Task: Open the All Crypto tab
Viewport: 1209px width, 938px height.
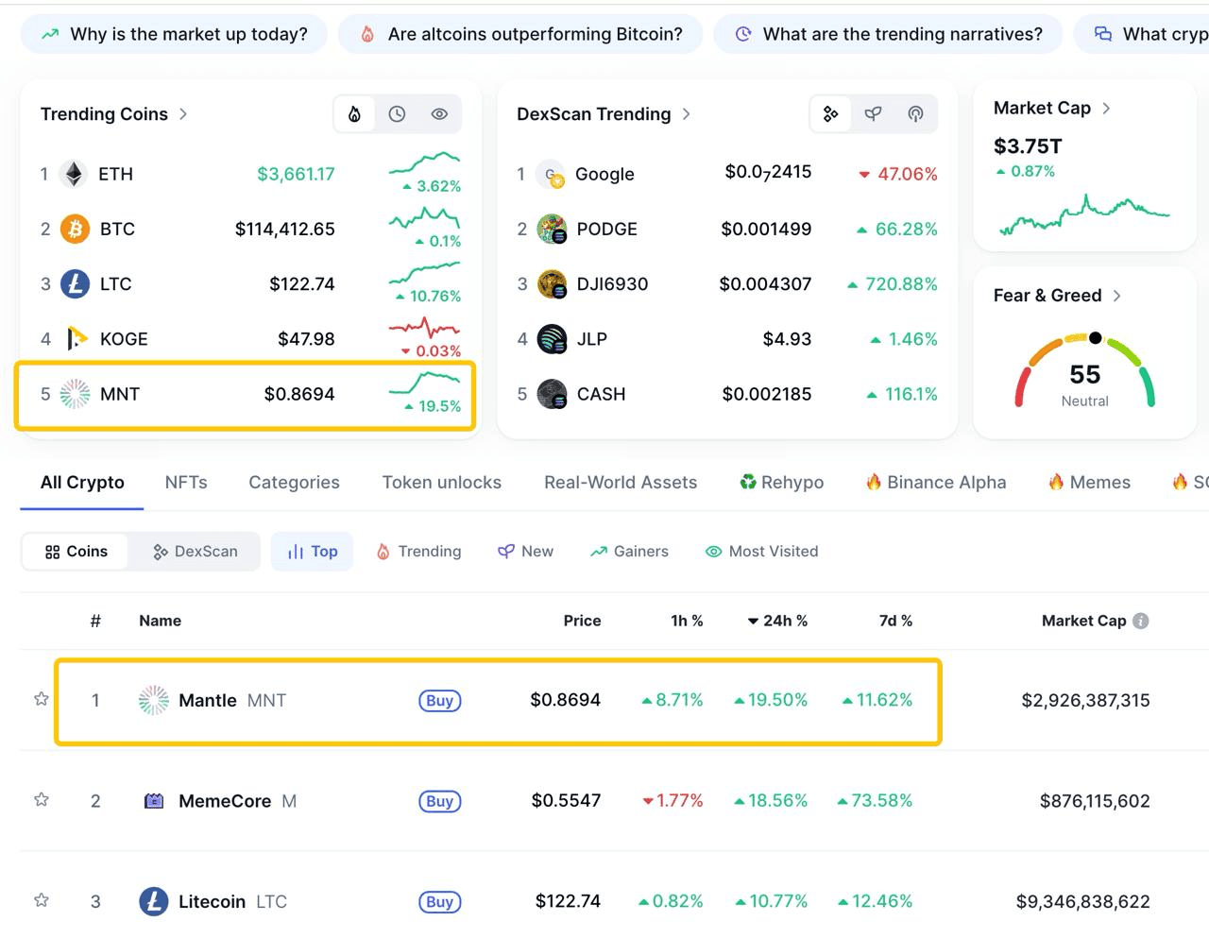Action: click(x=82, y=482)
